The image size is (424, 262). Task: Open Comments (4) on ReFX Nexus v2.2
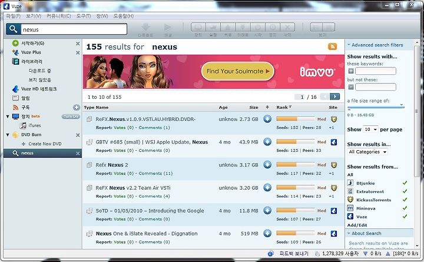(154, 196)
